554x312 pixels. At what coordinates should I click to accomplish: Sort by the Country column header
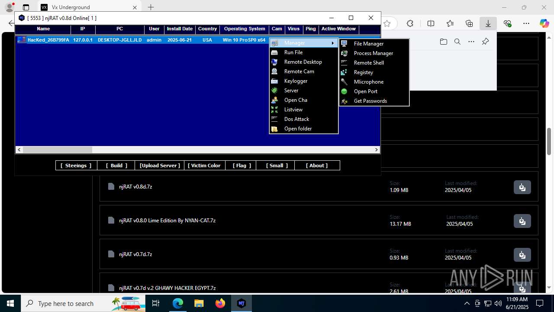(207, 29)
